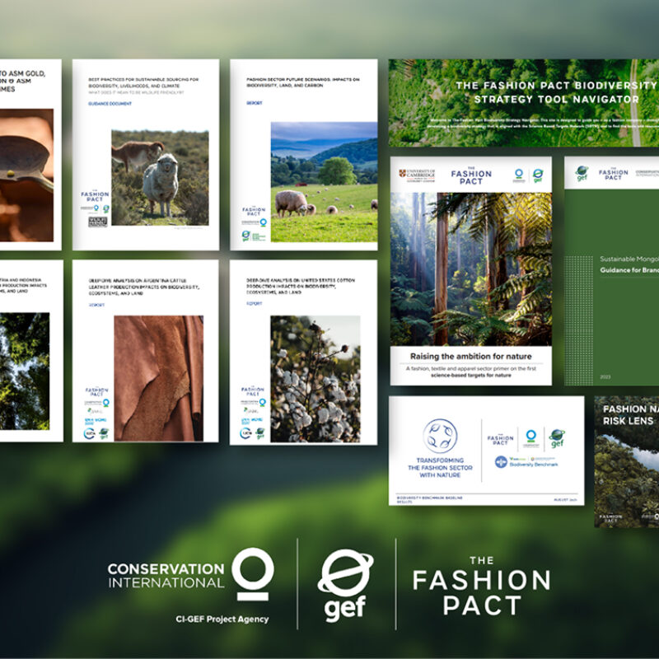
Task: Open the ASM Gold document cover
Action: click(x=30, y=154)
